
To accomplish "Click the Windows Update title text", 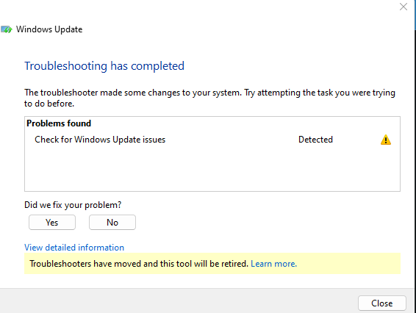I will [49, 29].
